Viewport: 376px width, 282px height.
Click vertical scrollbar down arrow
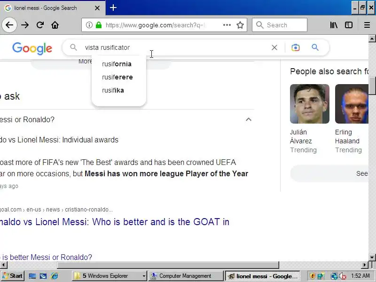tap(372, 258)
